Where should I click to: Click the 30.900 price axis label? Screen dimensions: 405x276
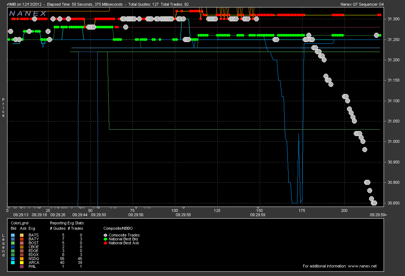393,183
